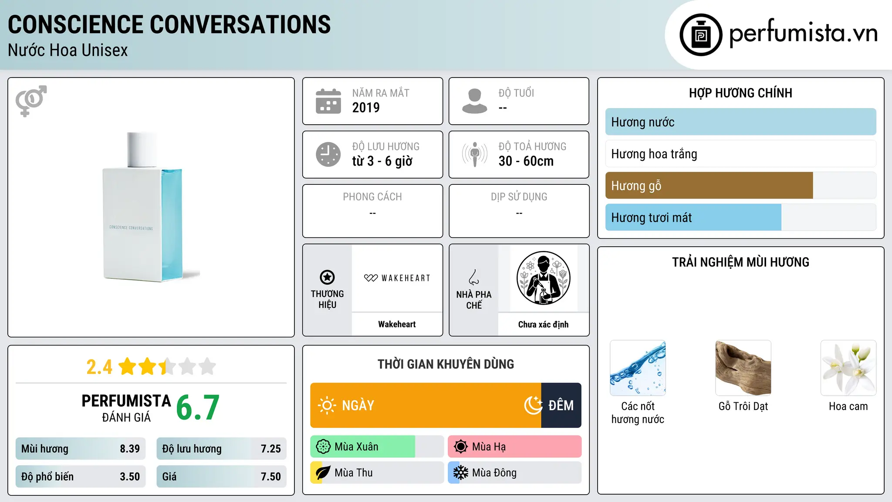The image size is (892, 502).
Task: Click the sun icon for Mùa Hạ
Action: pos(461,447)
